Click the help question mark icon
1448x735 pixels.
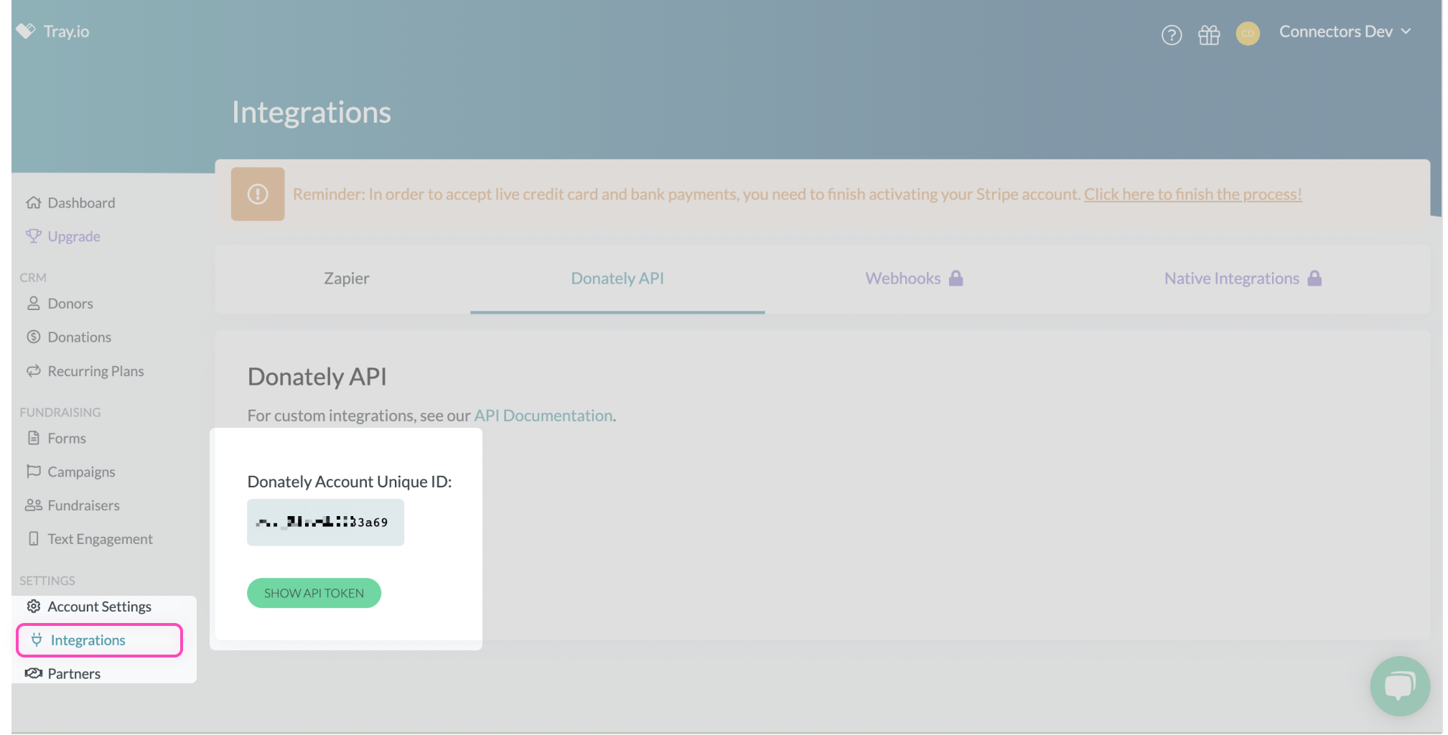pos(1172,34)
